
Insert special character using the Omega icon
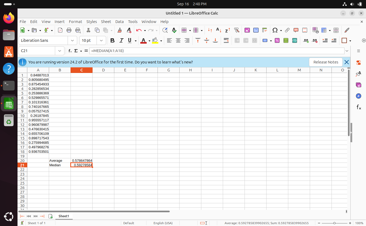coord(275,30)
